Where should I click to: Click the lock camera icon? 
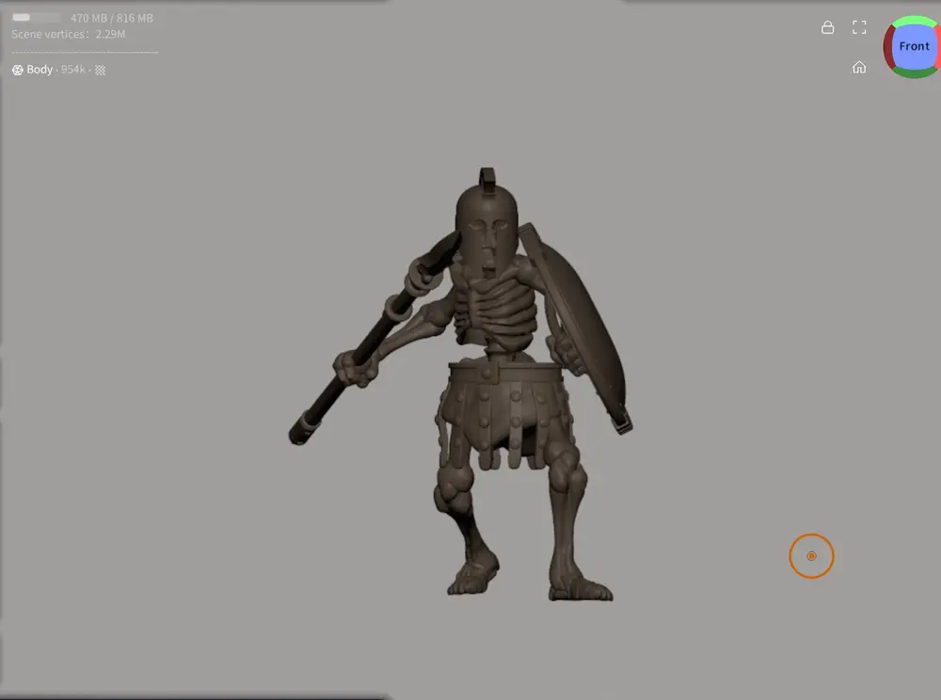coord(827,27)
